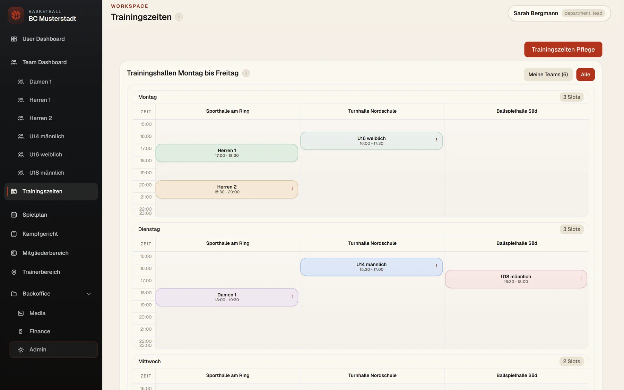624x390 pixels.
Task: Open Trainerbereich in sidebar
Action: click(51, 272)
